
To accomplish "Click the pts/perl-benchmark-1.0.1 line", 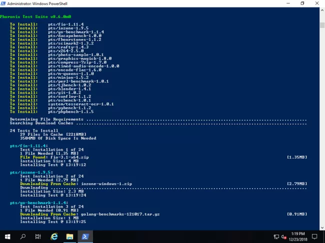I will pyautogui.click(x=59, y=81).
